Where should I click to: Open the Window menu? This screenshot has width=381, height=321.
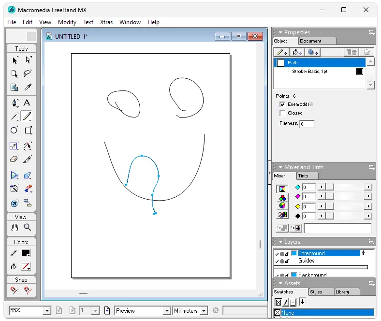pyautogui.click(x=130, y=22)
